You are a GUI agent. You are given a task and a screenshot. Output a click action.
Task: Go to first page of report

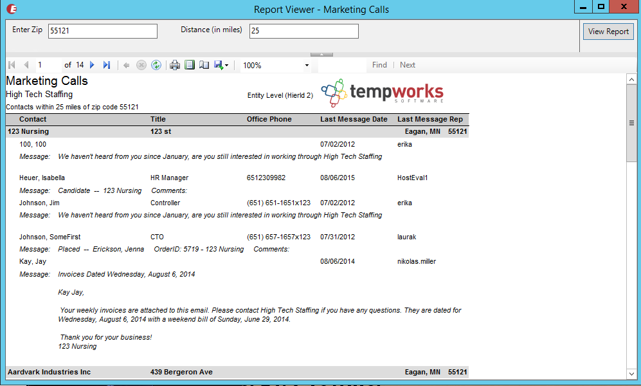tap(12, 65)
